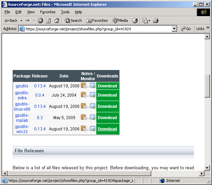
Task: Open the gputils-extra package link
Action: coord(22,95)
